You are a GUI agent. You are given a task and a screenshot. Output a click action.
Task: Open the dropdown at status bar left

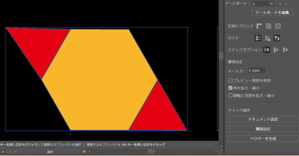pyautogui.click(x=3, y=152)
